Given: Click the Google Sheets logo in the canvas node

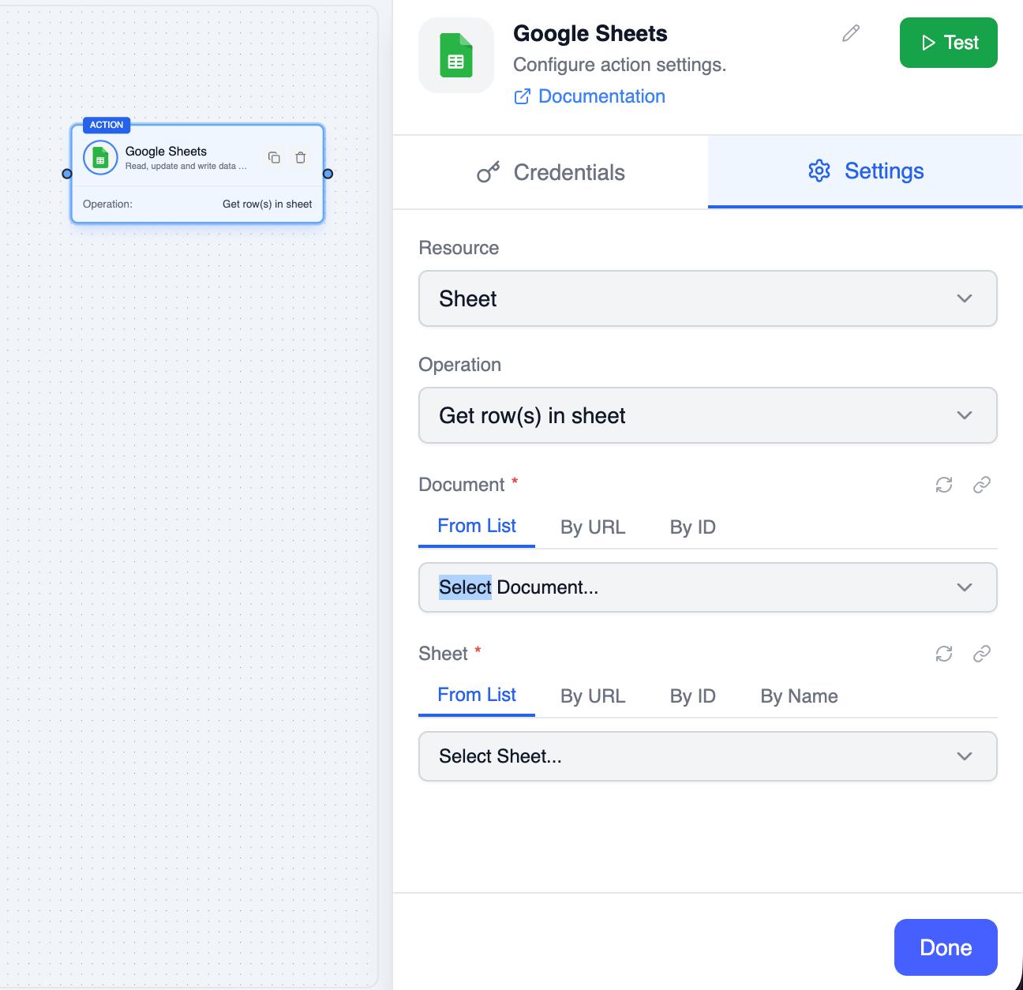Looking at the screenshot, I should (100, 158).
